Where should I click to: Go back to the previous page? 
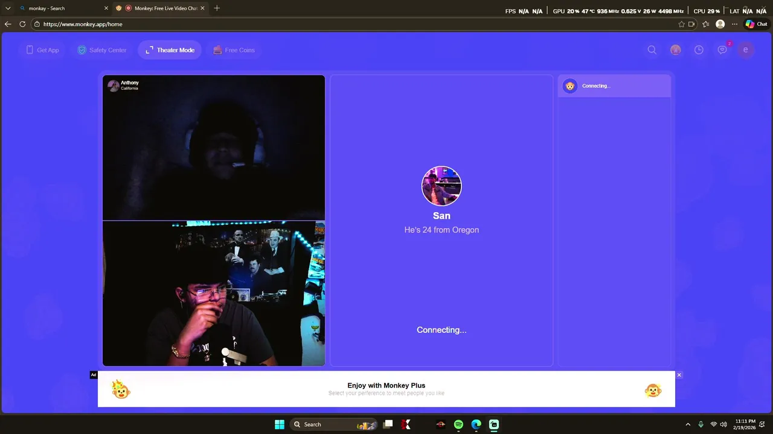(x=8, y=24)
